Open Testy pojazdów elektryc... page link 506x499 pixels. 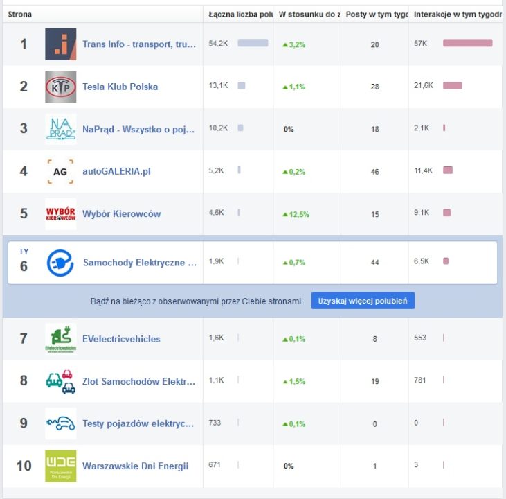(x=138, y=423)
